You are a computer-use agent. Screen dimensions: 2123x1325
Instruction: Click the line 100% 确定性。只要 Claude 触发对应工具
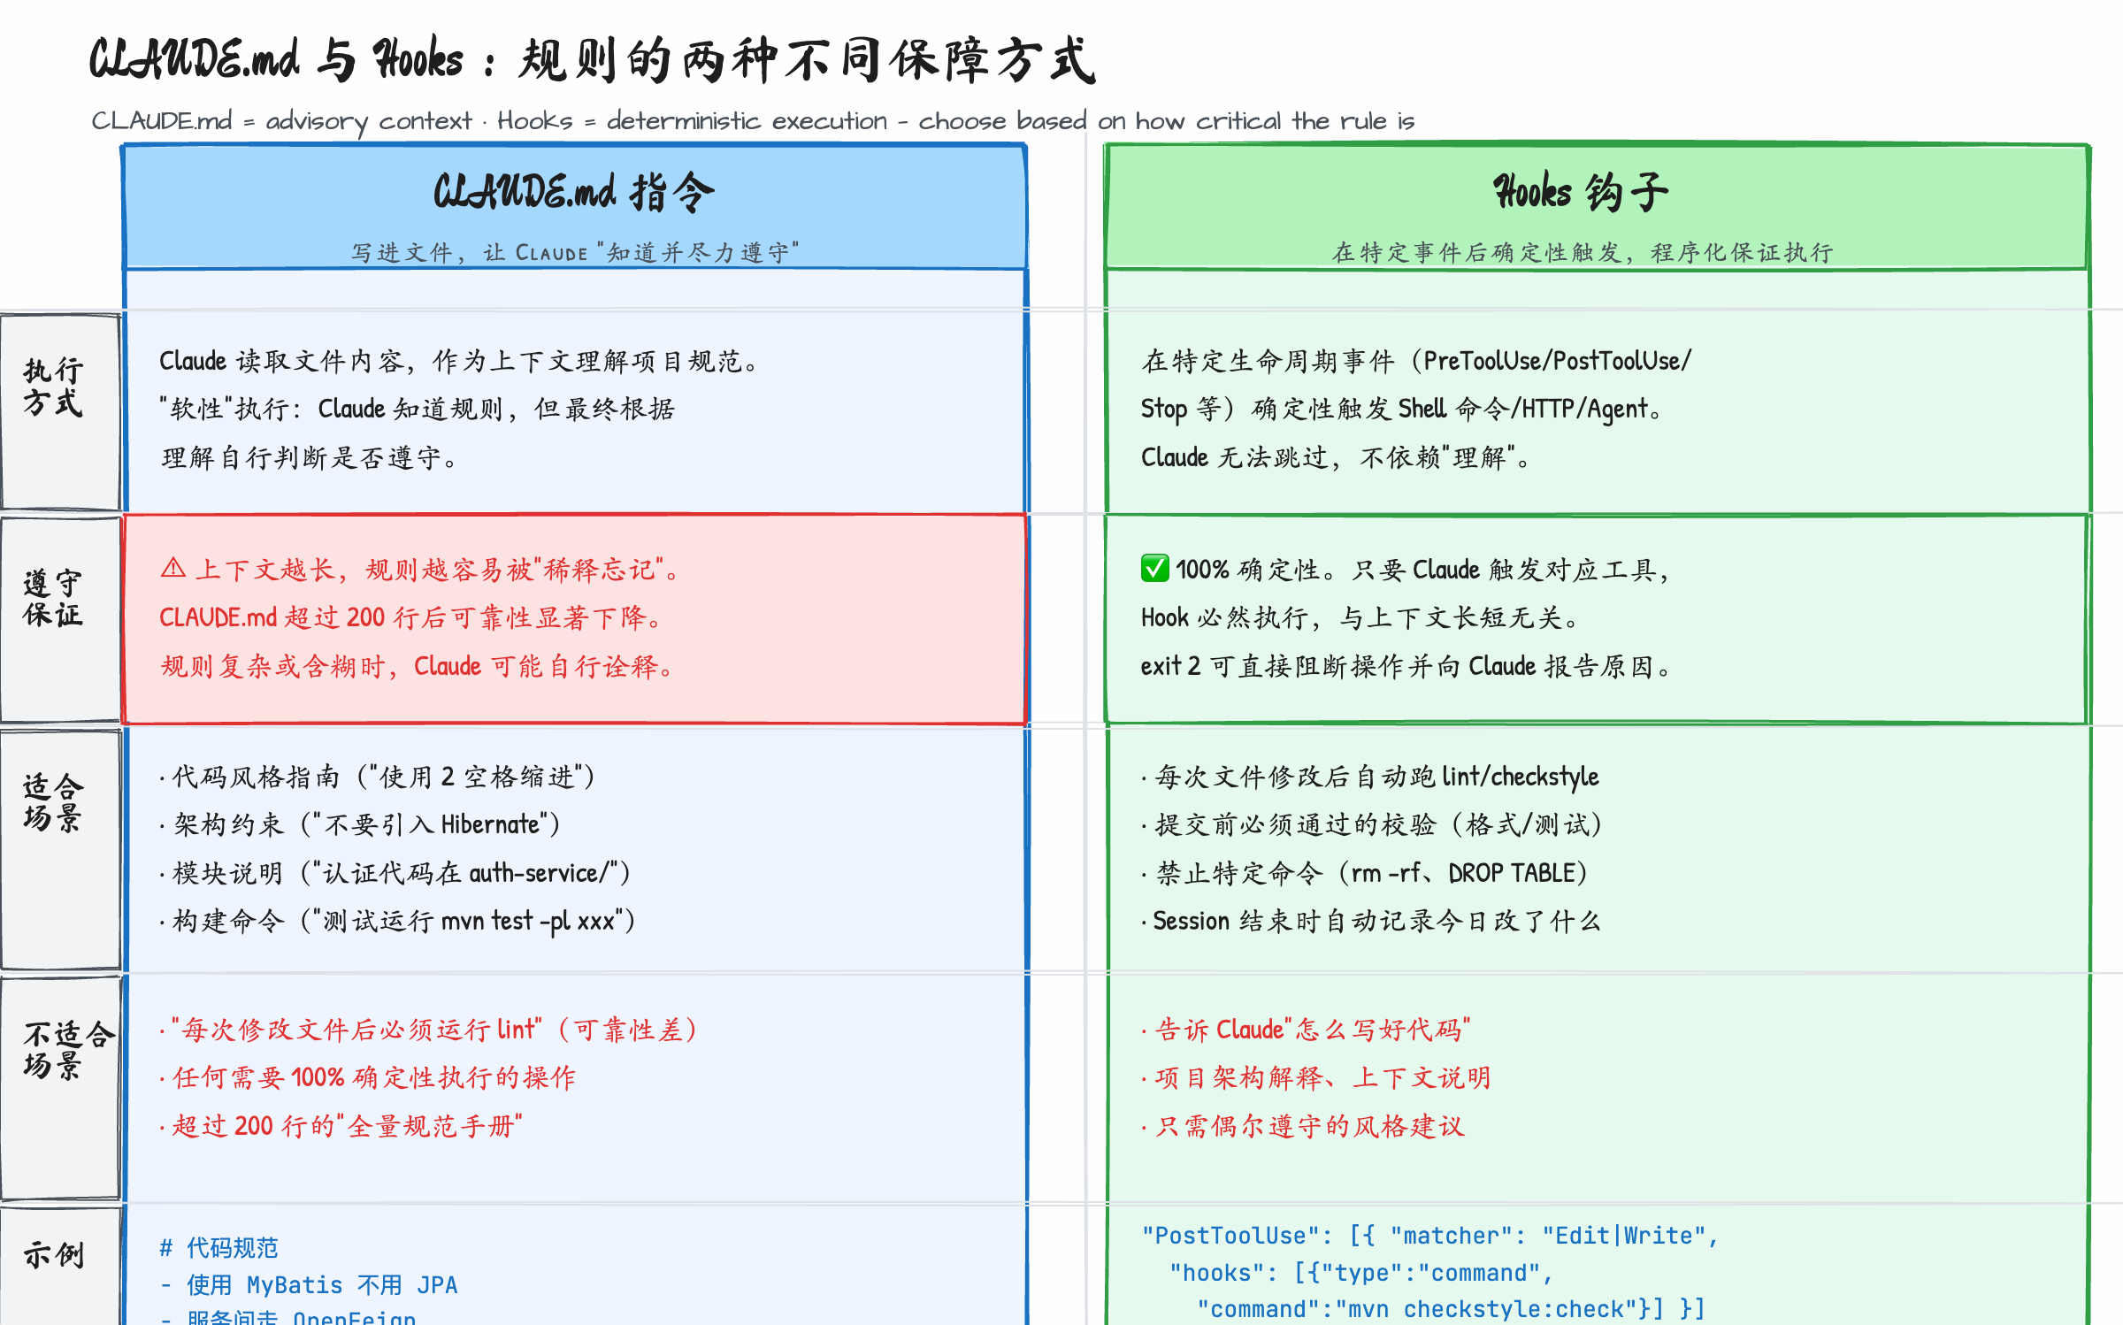click(1424, 570)
